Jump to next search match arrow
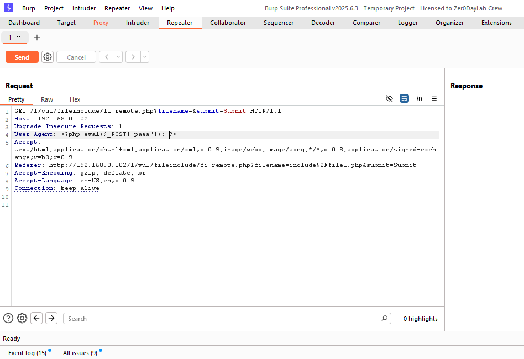The image size is (524, 359). click(51, 318)
